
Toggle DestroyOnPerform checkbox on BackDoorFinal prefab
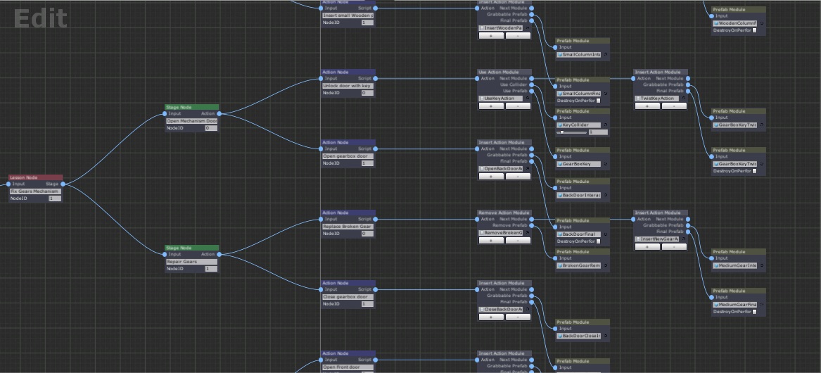point(598,241)
